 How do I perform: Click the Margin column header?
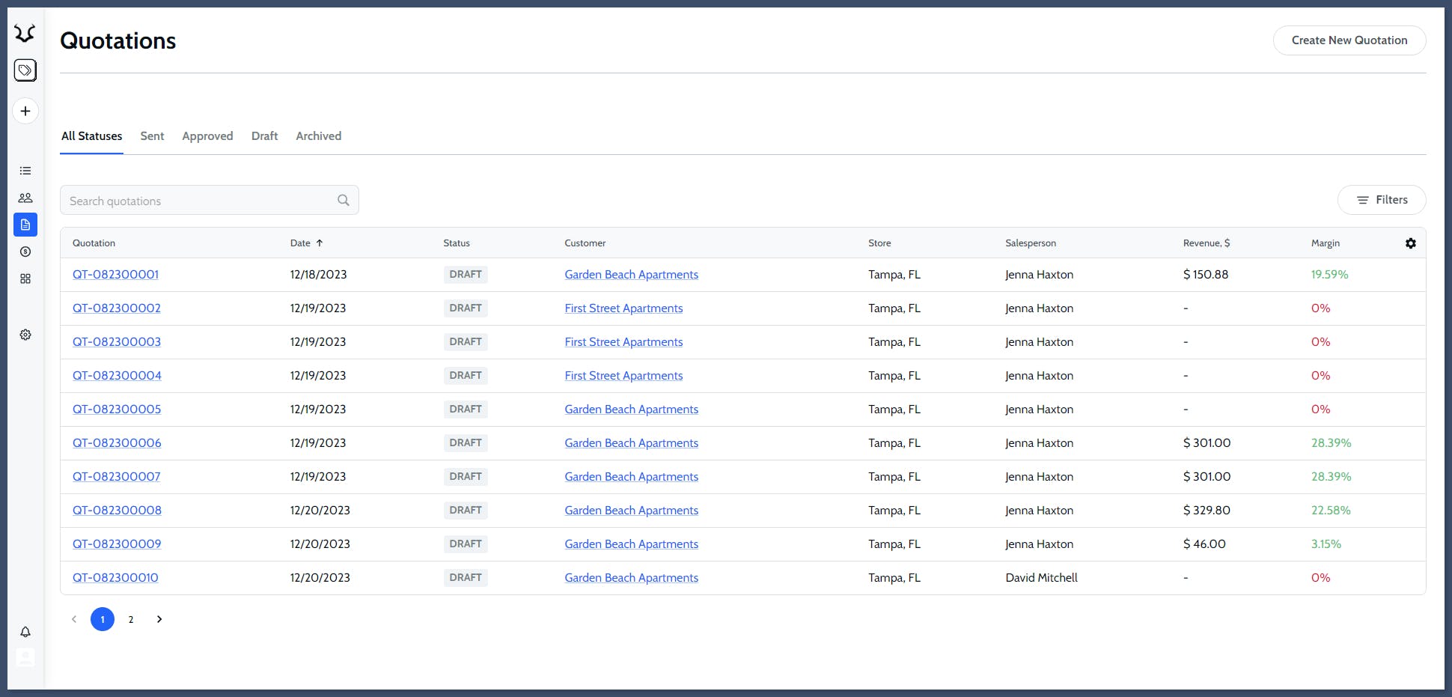[1326, 243]
